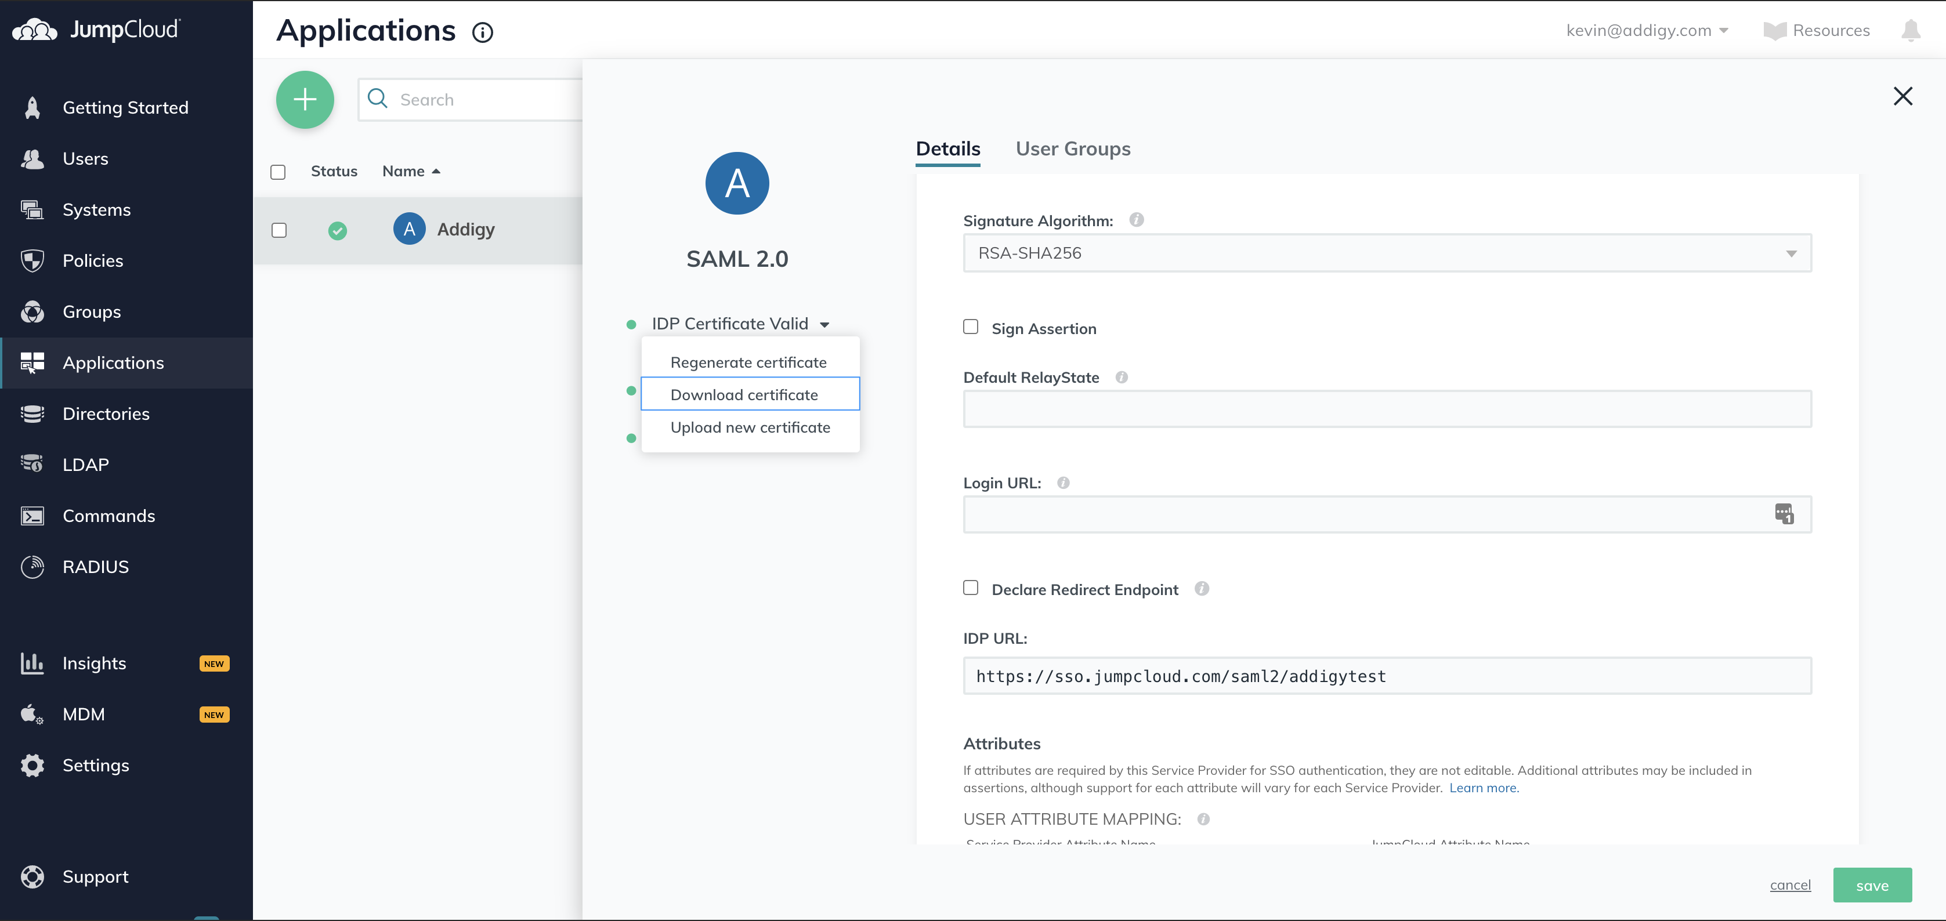Open the MDM apple icon
1946x921 pixels.
tap(32, 714)
